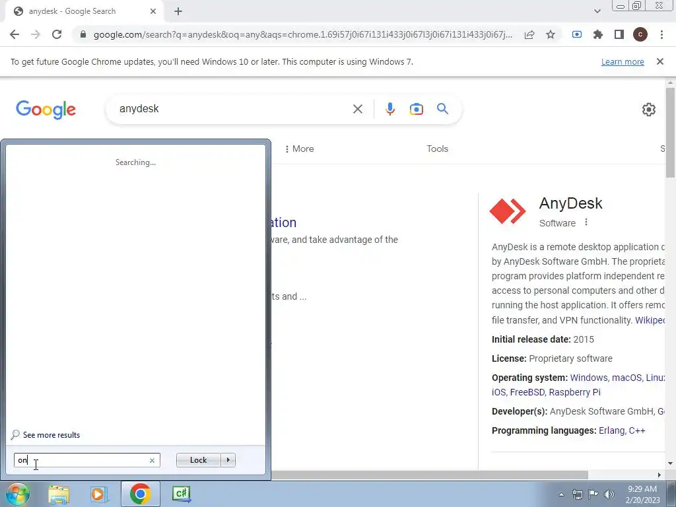Click the AnyDesk logo thumbnail
This screenshot has width=676, height=507.
(x=508, y=211)
